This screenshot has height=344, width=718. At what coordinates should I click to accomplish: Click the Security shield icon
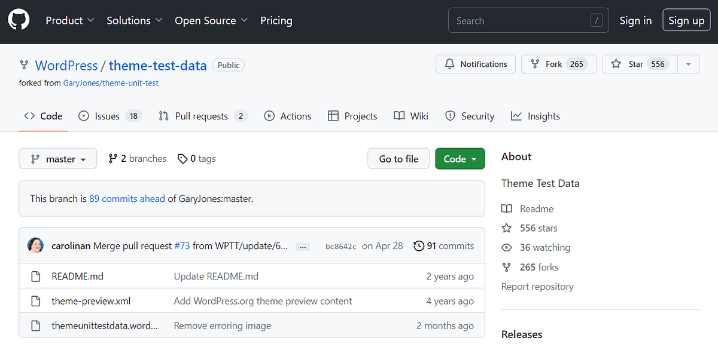(x=450, y=116)
